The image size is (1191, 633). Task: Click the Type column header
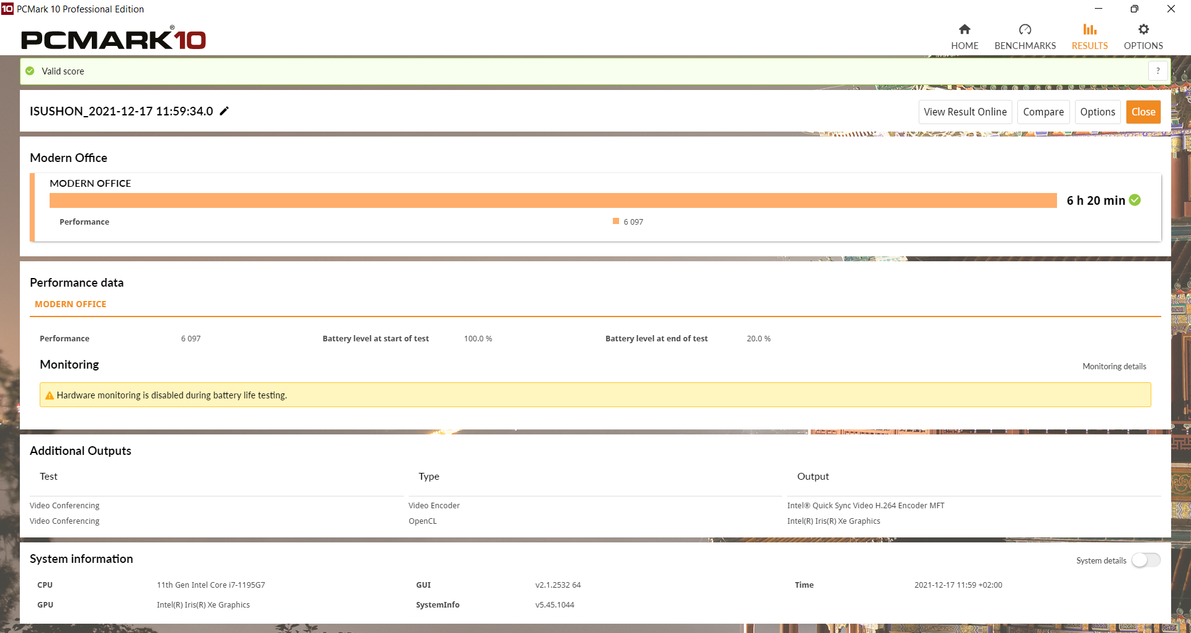[x=429, y=476]
